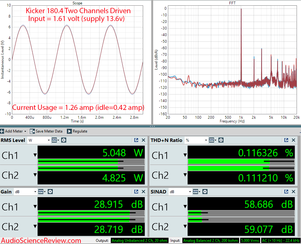Image resolution: width=301 pixels, height=244 pixels.
Task: Click the Regulate play button
Action: point(69,131)
